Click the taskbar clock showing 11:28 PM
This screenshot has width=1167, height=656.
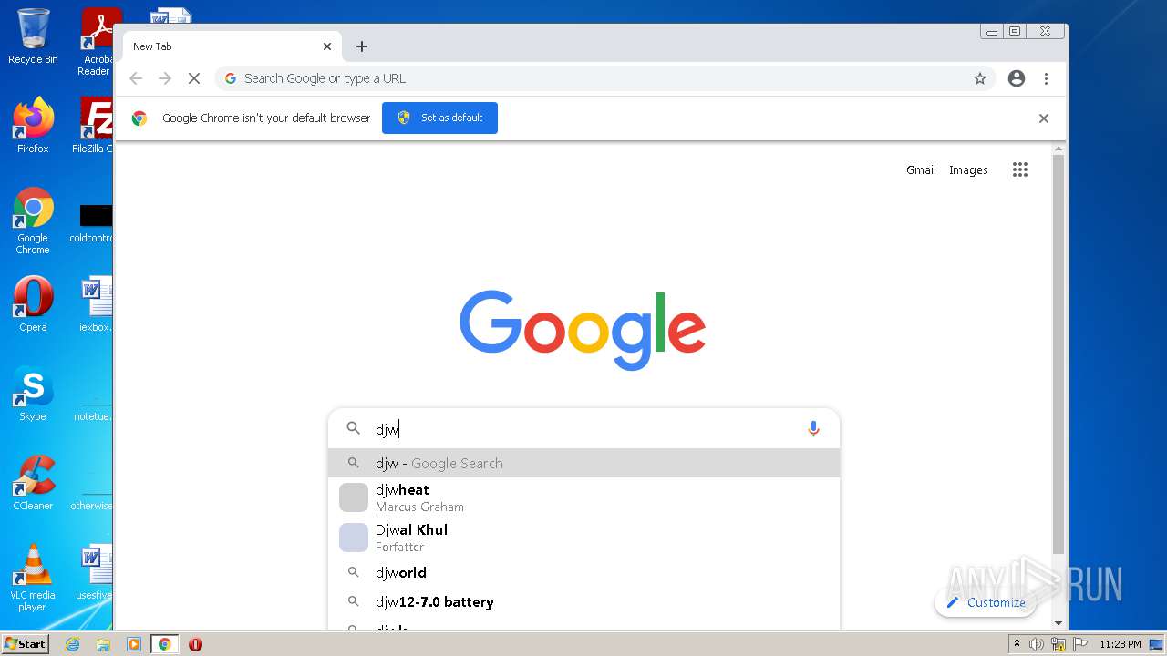1121,644
